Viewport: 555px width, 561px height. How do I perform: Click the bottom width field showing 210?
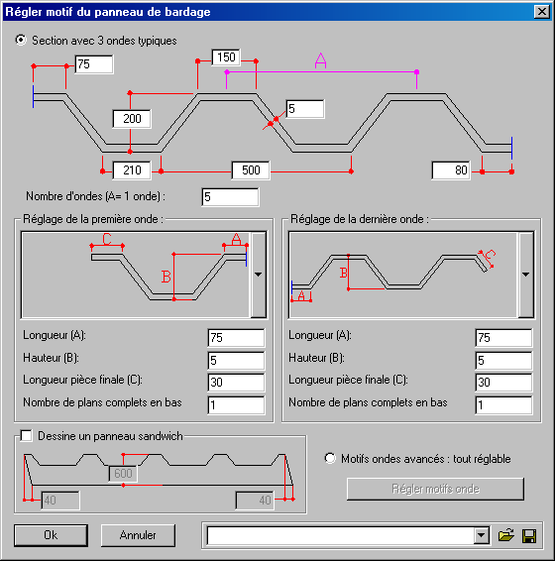click(132, 170)
